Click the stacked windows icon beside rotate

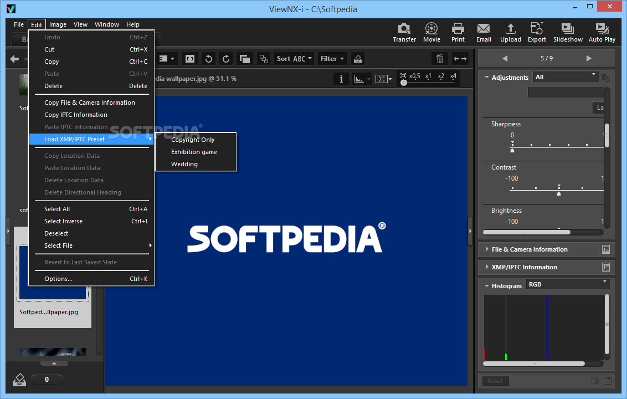tap(245, 59)
